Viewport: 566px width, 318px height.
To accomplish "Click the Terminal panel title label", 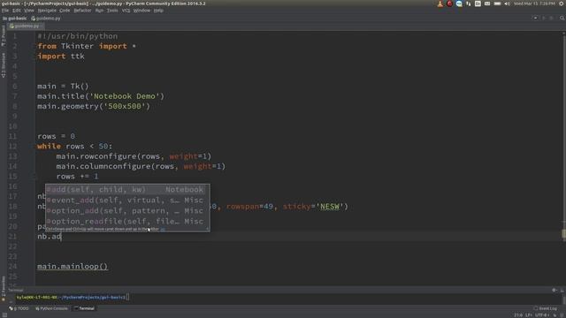I will pos(16,291).
